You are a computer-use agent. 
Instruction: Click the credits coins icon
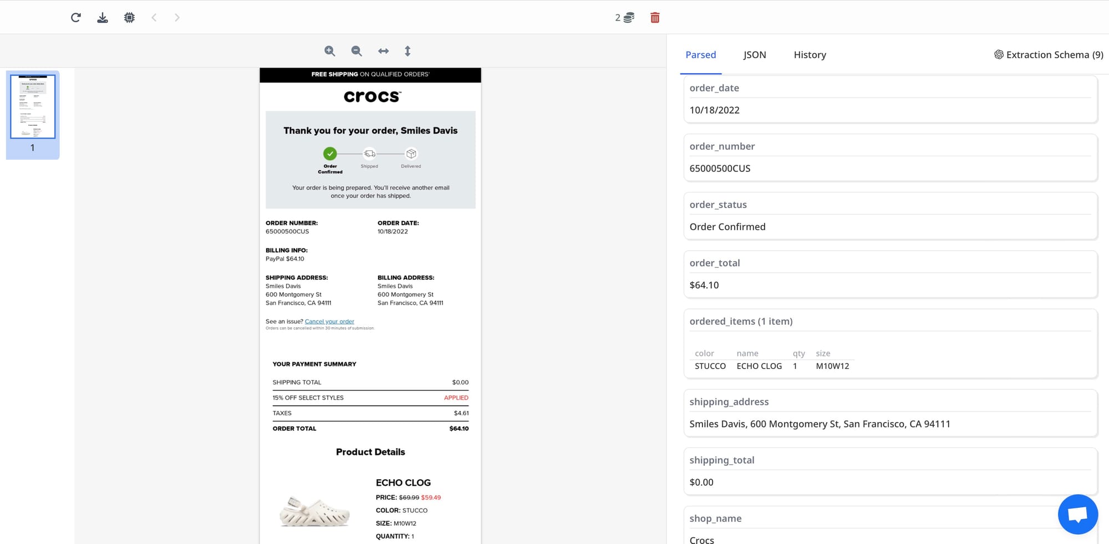[x=628, y=18]
